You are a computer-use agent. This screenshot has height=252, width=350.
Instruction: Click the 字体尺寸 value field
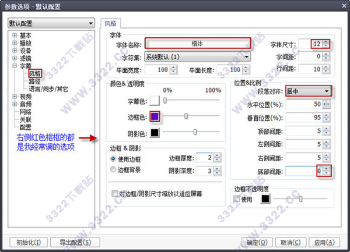tap(310, 44)
